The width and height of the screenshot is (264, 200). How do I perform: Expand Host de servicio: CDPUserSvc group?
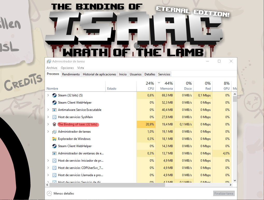click(48, 168)
